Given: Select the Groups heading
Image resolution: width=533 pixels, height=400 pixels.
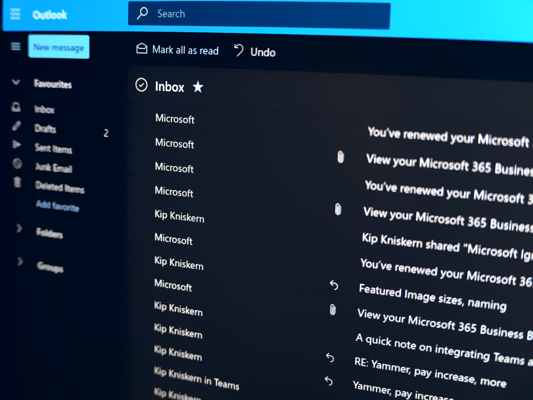Looking at the screenshot, I should [50, 266].
